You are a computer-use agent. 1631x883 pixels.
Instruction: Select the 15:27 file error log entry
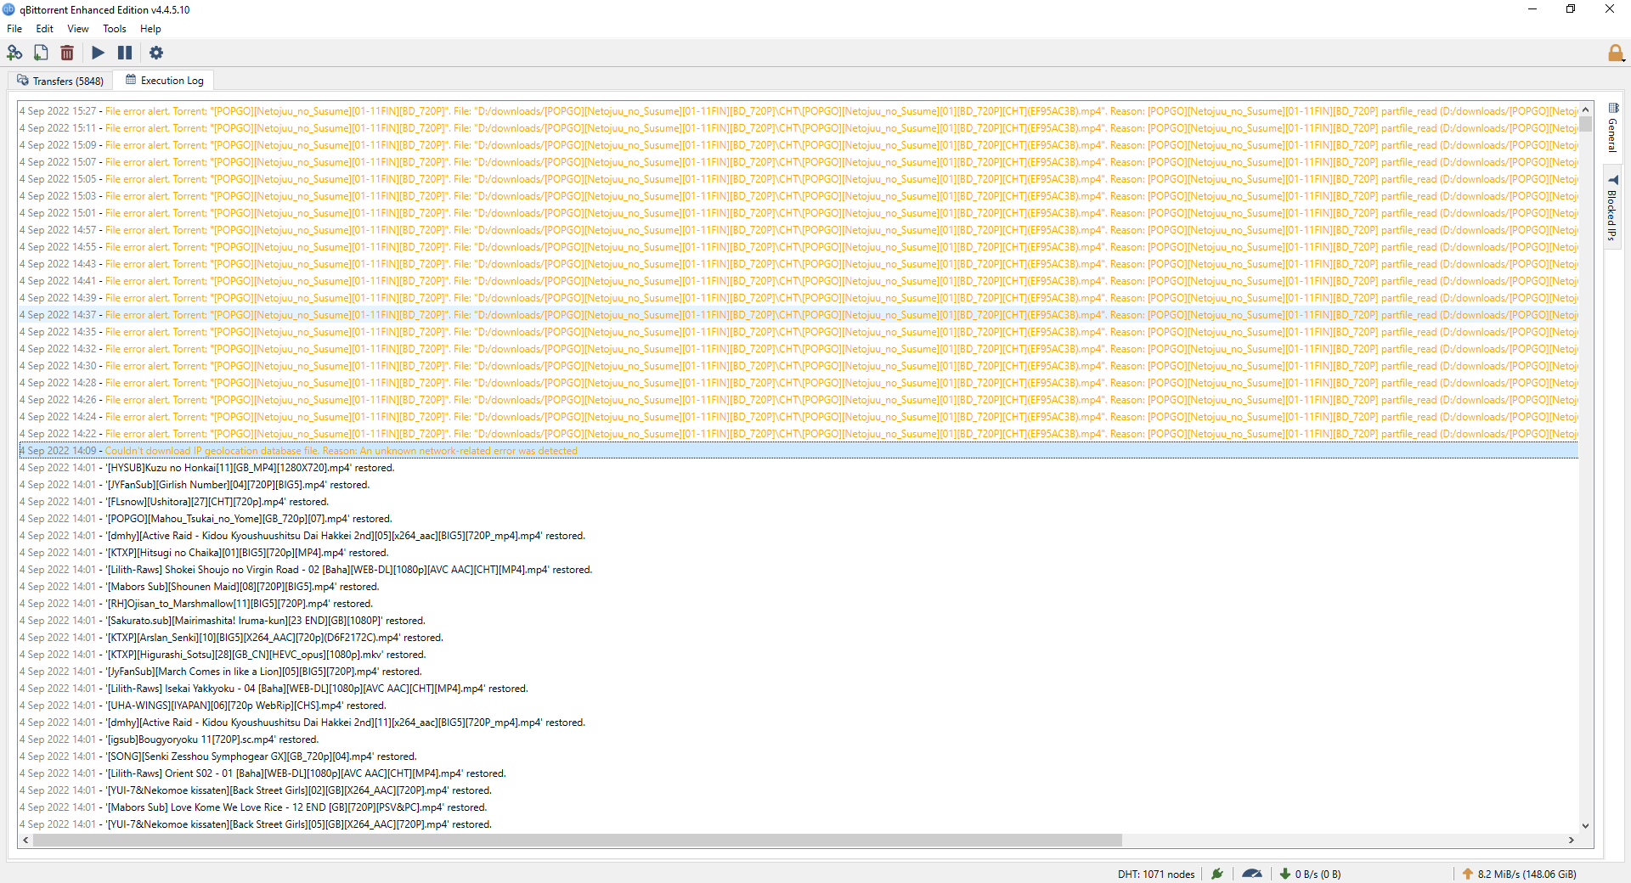(x=799, y=111)
